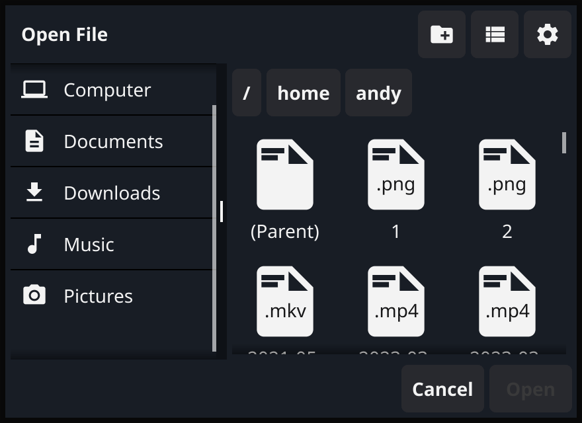Click the file list scrollbar thumb
The image size is (582, 423).
click(564, 143)
